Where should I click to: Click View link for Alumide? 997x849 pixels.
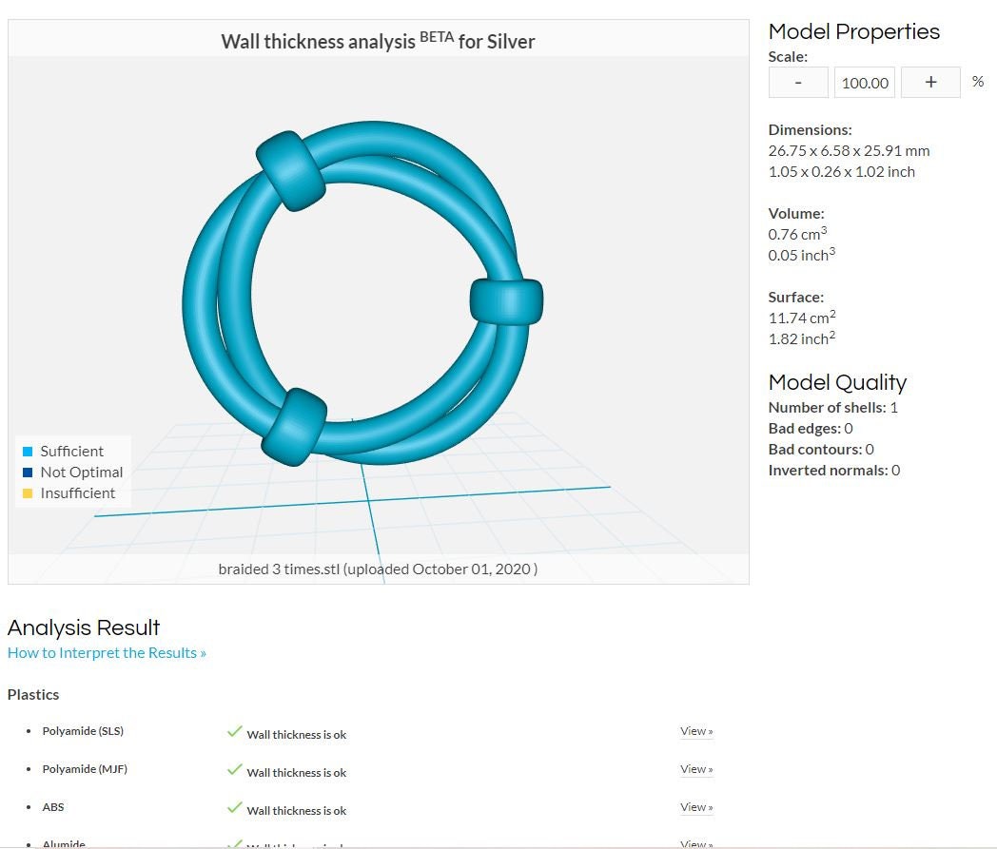[x=696, y=843]
